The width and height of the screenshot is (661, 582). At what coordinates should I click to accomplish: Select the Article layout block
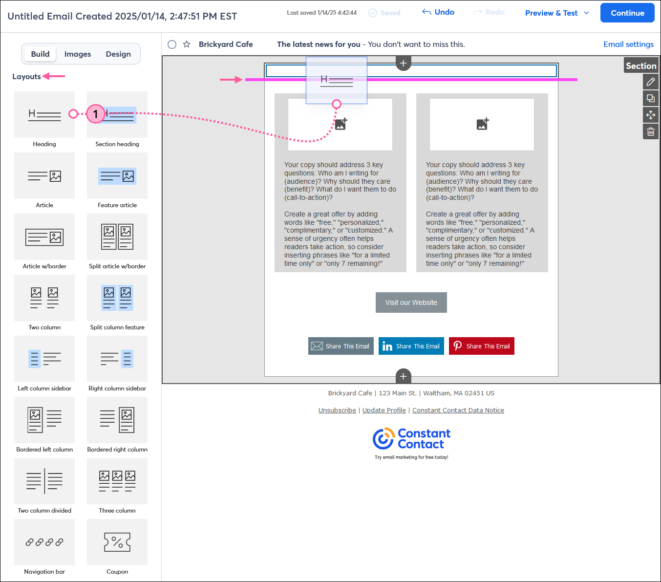pyautogui.click(x=44, y=176)
